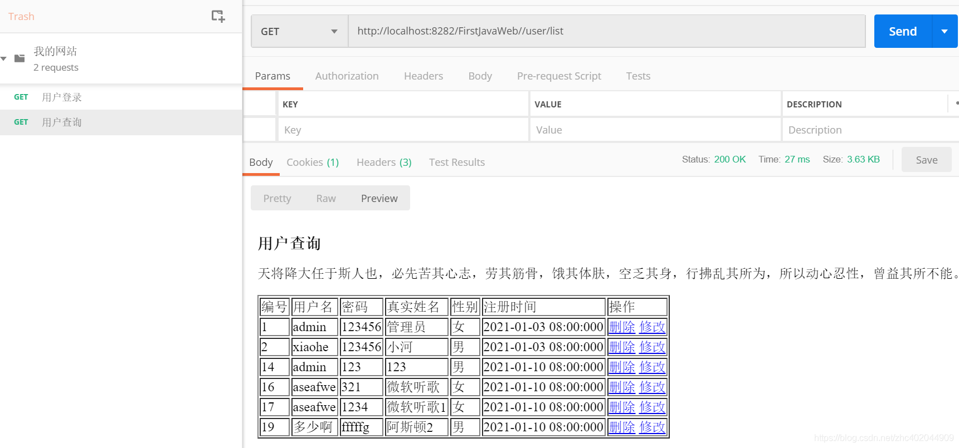This screenshot has height=448, width=959.
Task: Click the new collection icon
Action: point(218,16)
